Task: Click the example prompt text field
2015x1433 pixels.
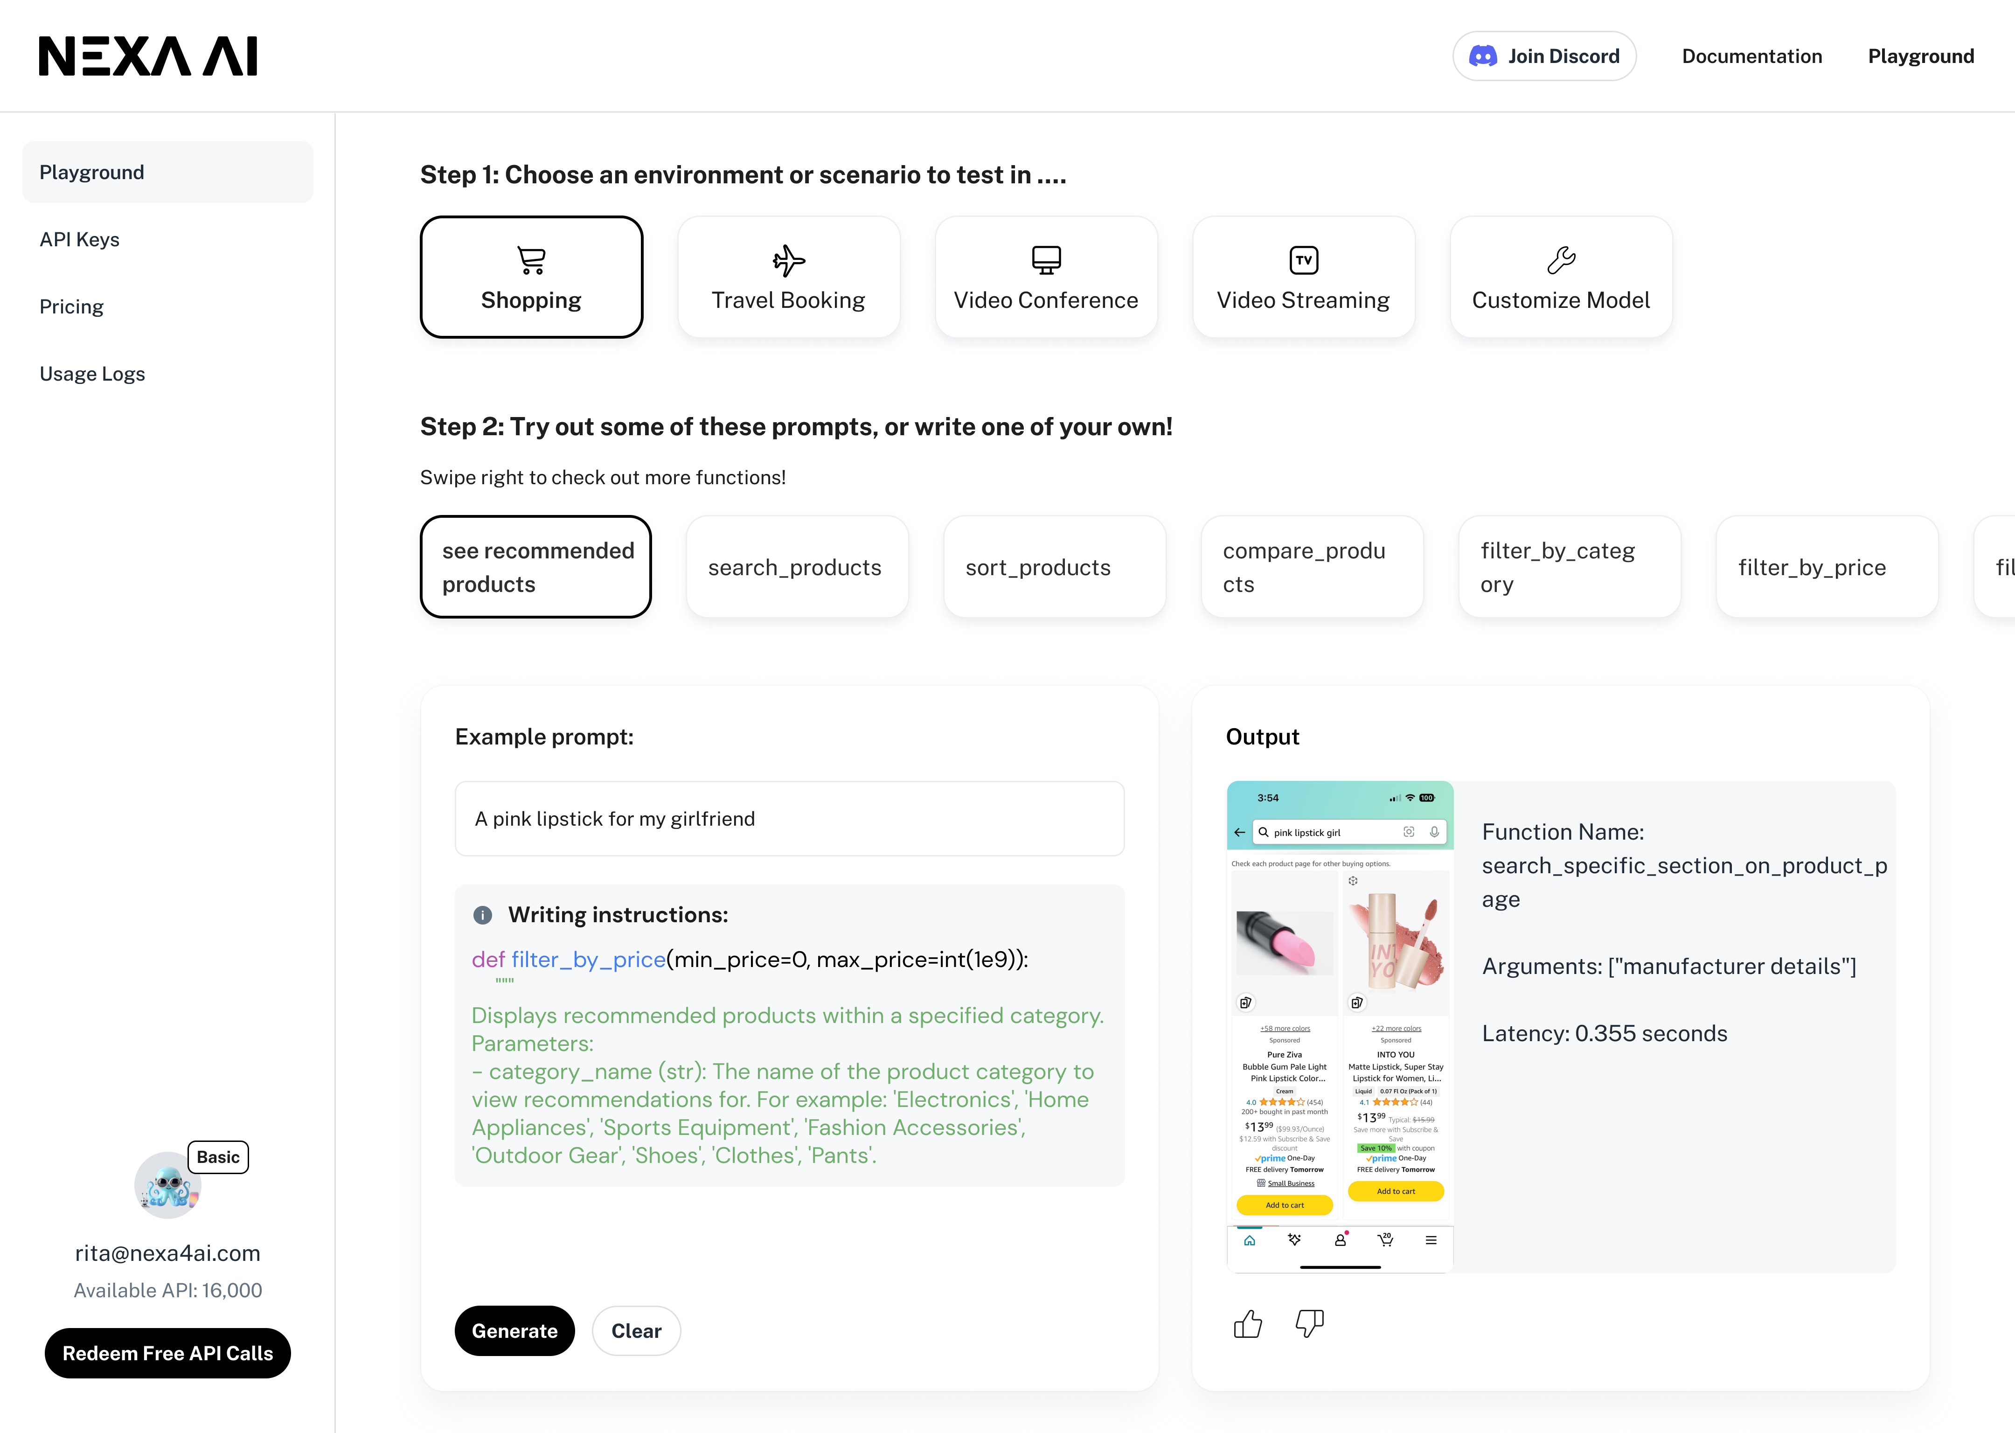Action: pyautogui.click(x=789, y=819)
